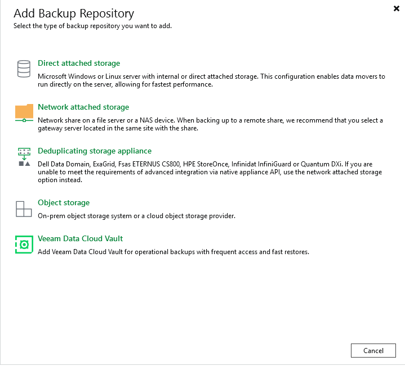Click the Add Backup Repository title
The height and width of the screenshot is (366, 405).
click(74, 13)
